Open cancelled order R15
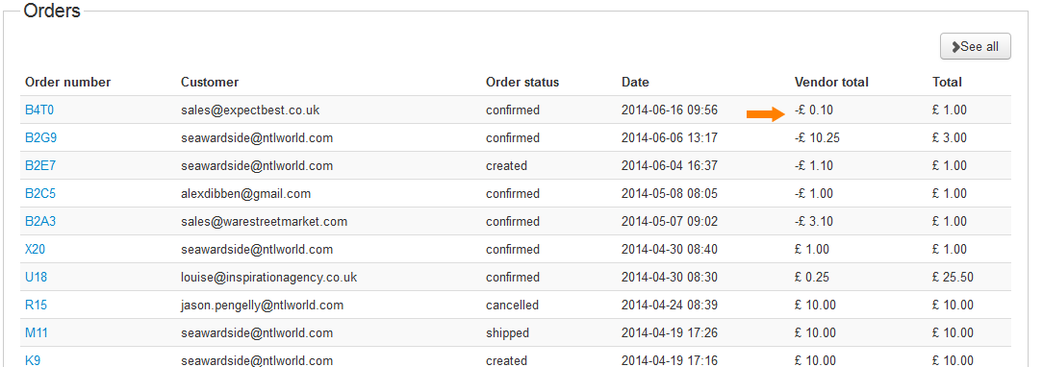The height and width of the screenshot is (367, 1043). coord(36,306)
